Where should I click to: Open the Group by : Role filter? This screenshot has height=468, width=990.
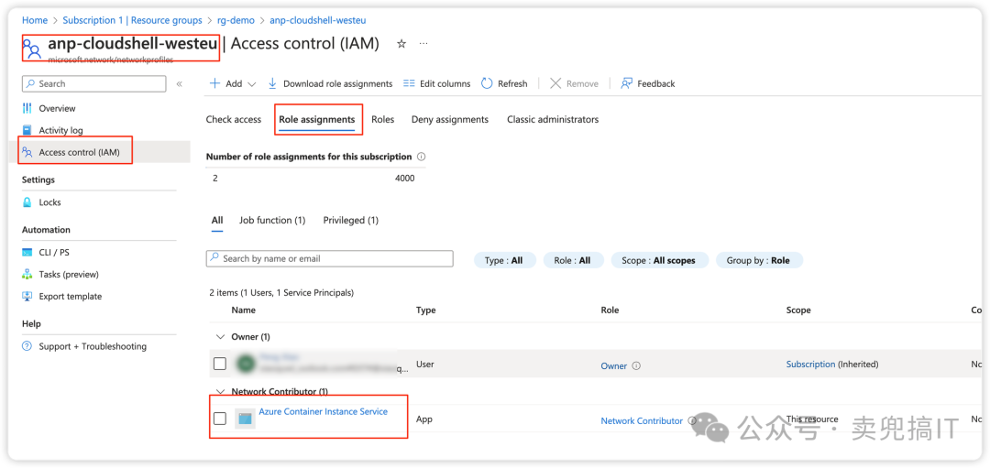click(x=760, y=260)
